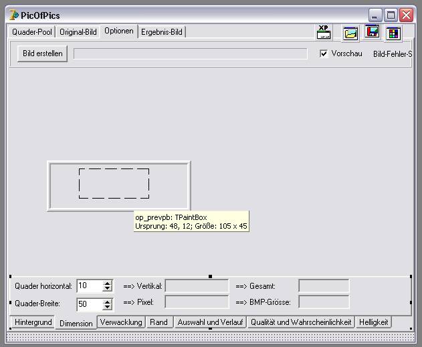Click the '==> Gesamt:' label
Image resolution: width=422 pixels, height=347 pixels.
pyautogui.click(x=255, y=286)
